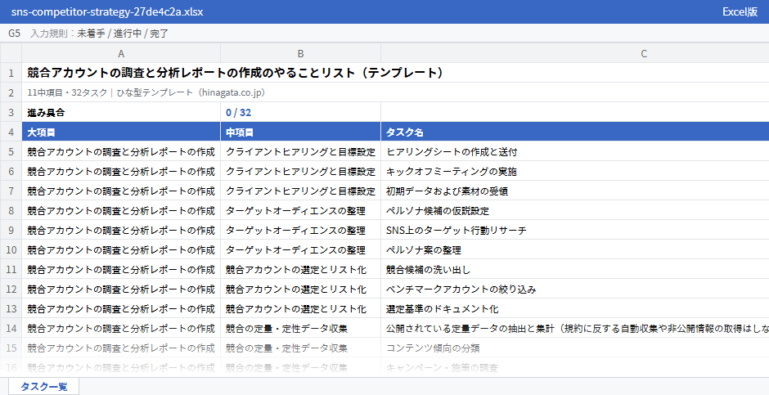Click the progress value 0 / 32
Viewport: 769px width, 395px height.
click(x=300, y=112)
